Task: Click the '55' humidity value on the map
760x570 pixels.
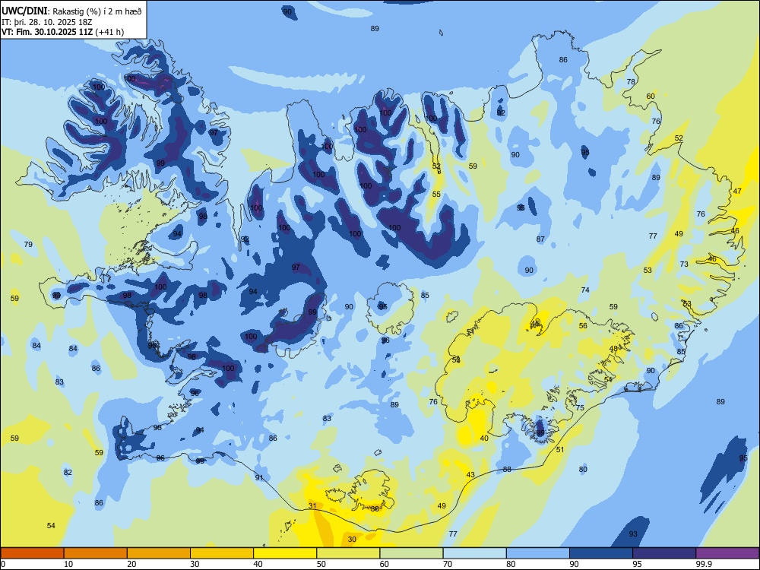Action: 436,195
